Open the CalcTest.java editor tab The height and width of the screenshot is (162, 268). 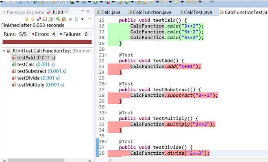196,12
